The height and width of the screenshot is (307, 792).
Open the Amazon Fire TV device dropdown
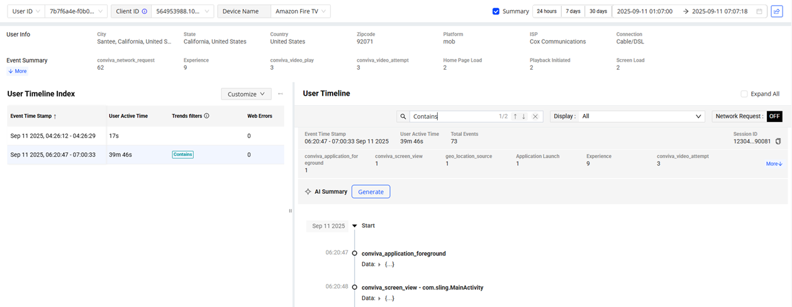tap(301, 11)
